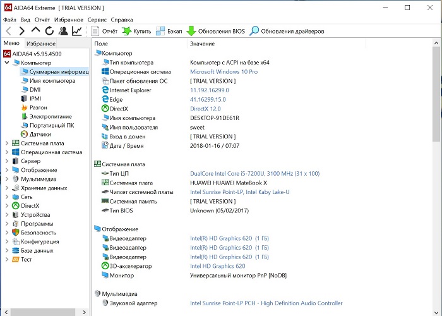The width and height of the screenshot is (442, 316).
Task: Open the Intel HD Graphics 620 3D-акселератор link
Action: (x=218, y=266)
